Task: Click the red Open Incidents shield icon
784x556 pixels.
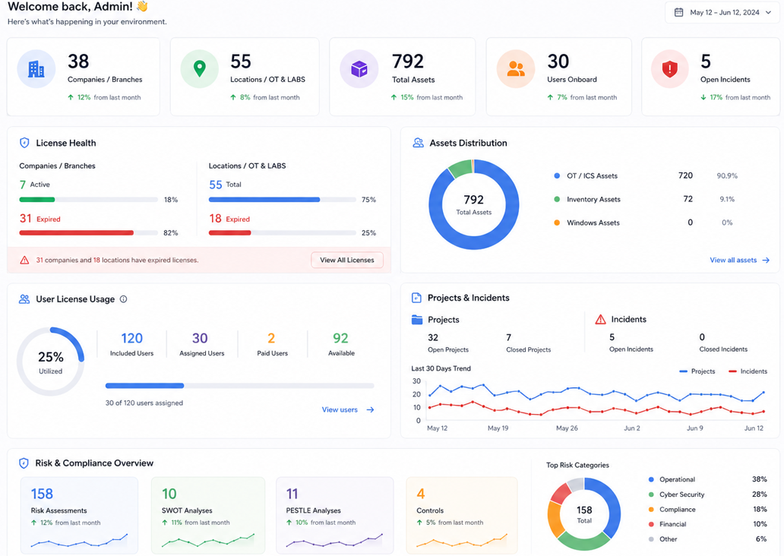Action: pos(669,69)
